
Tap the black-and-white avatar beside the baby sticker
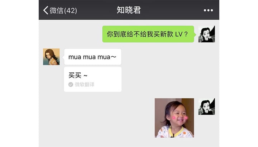(206, 106)
